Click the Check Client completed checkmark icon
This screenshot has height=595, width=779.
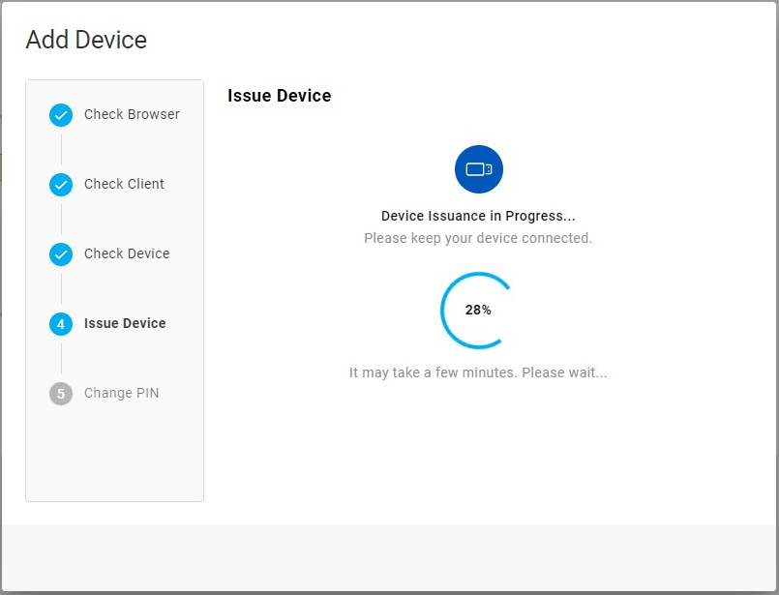(61, 185)
